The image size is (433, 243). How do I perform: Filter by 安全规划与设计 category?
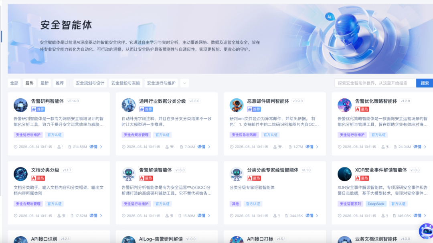click(90, 83)
